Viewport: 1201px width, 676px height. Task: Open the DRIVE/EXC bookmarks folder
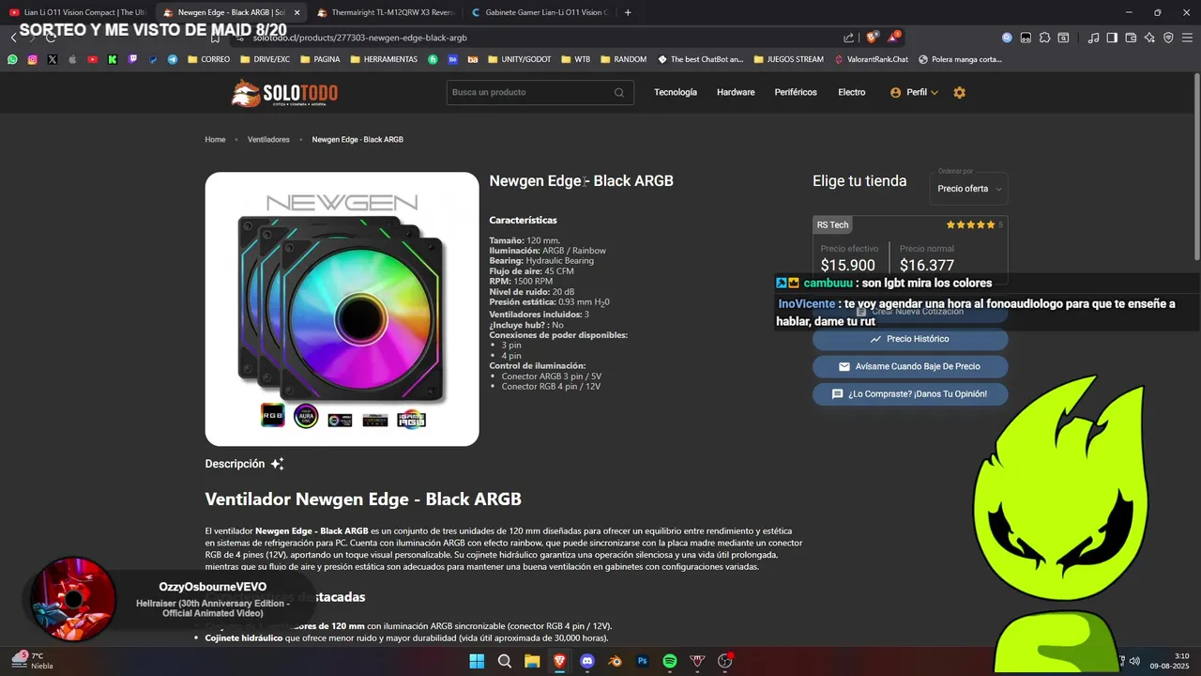pos(265,59)
